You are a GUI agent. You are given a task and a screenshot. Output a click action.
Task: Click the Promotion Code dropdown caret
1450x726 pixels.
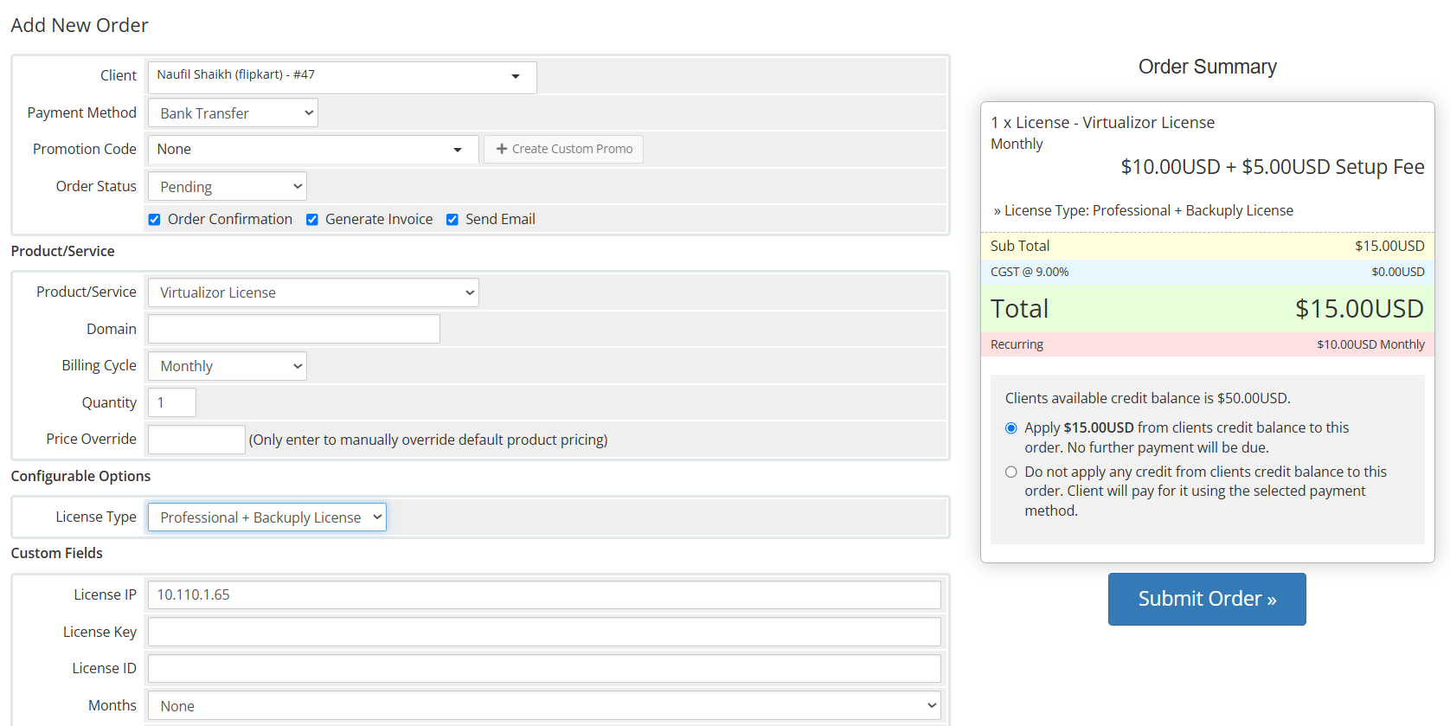(458, 150)
